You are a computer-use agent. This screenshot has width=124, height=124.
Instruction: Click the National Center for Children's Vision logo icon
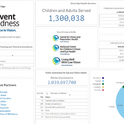[56, 48]
